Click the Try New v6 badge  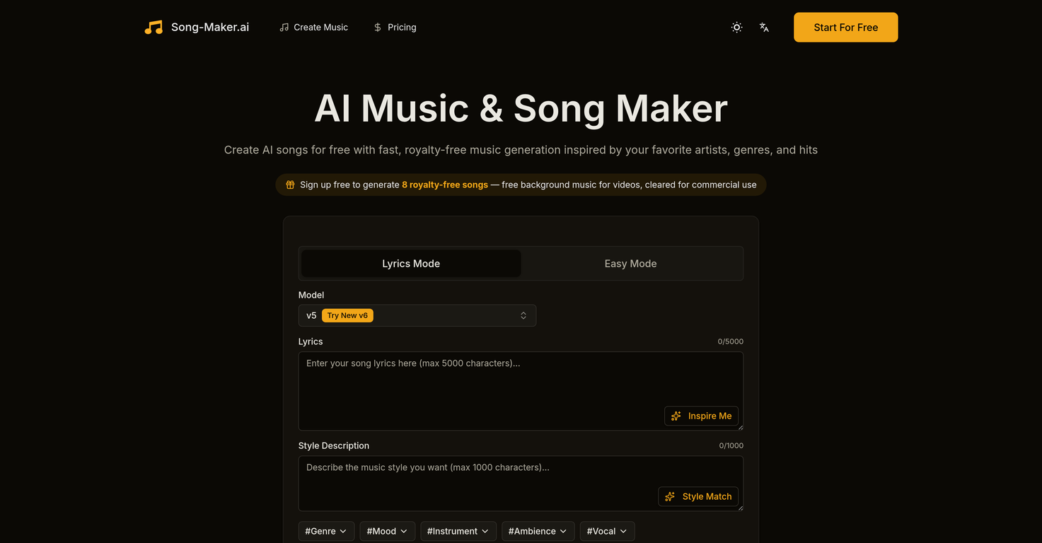tap(347, 315)
